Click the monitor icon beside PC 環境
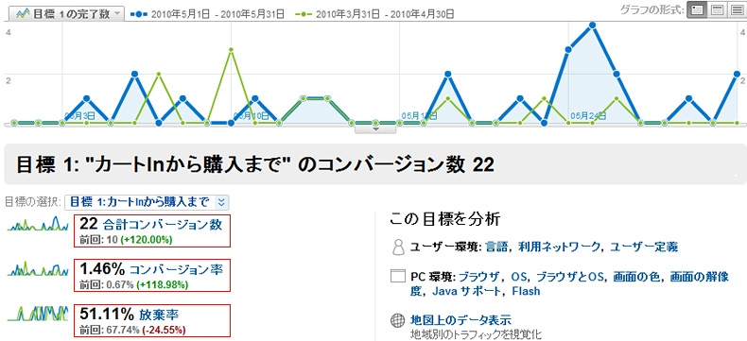This screenshot has height=341, width=747. [x=397, y=277]
